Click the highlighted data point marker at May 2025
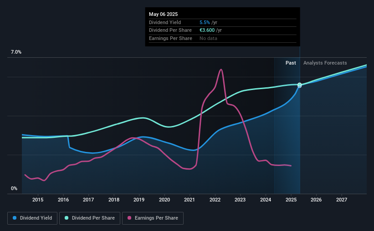Viewport: 374px width, 231px height. (x=300, y=85)
